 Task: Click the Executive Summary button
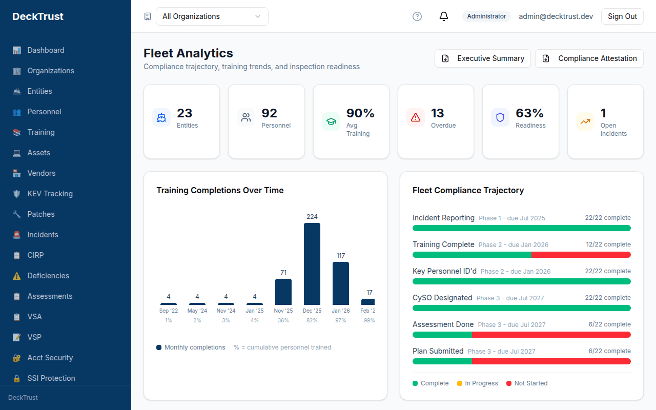tap(482, 58)
